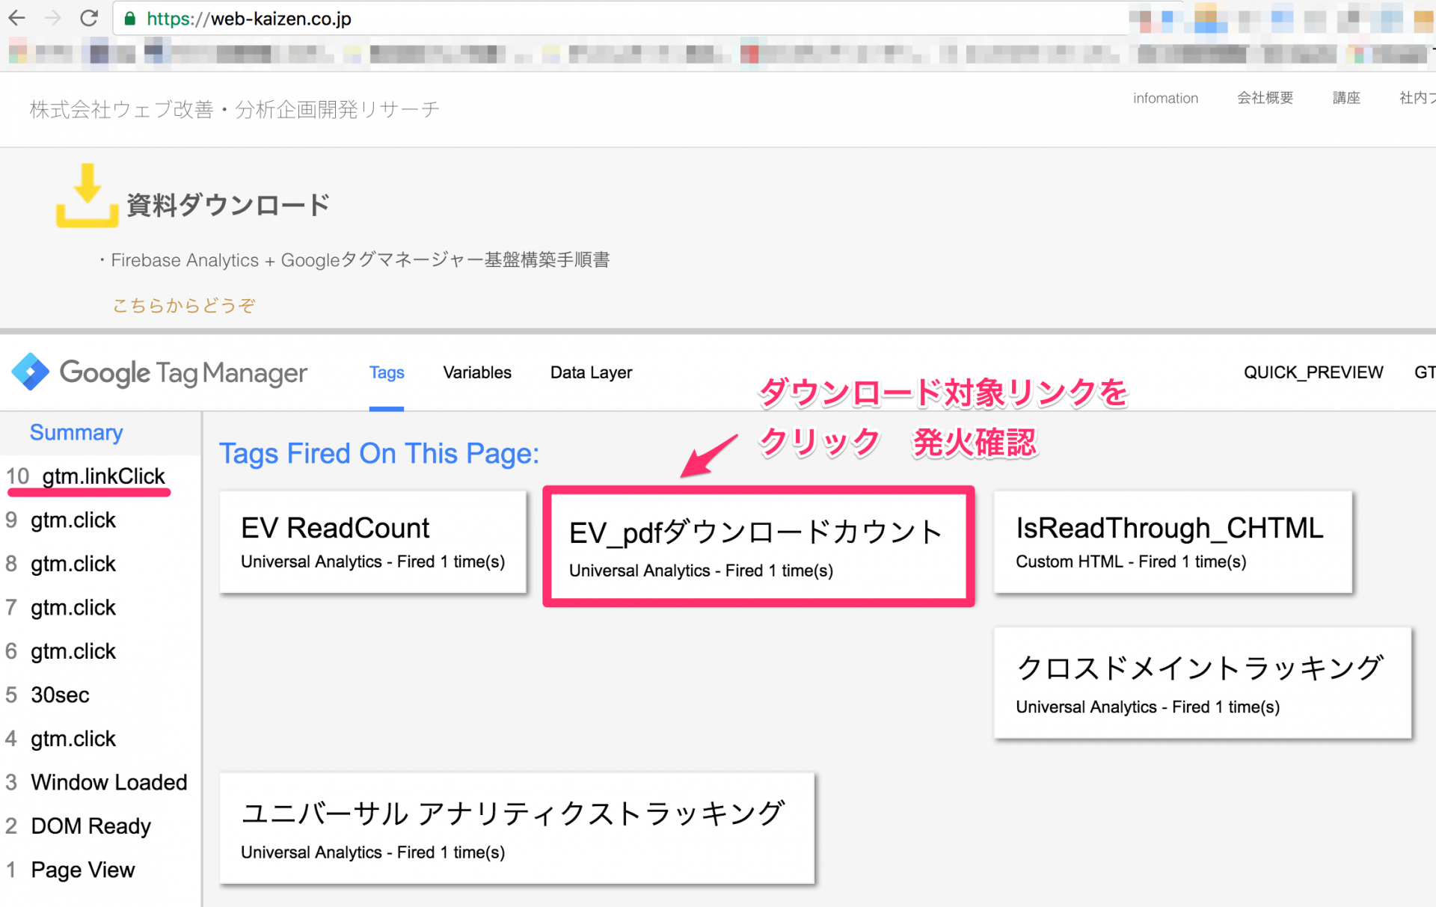Open the infomation menu item
This screenshot has width=1436, height=907.
(x=1165, y=98)
